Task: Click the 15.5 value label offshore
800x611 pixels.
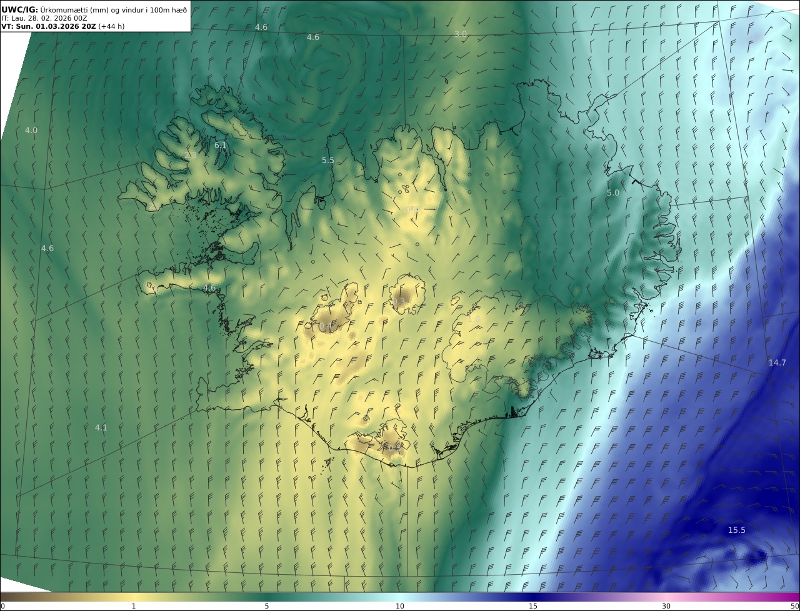Action: pyautogui.click(x=737, y=530)
